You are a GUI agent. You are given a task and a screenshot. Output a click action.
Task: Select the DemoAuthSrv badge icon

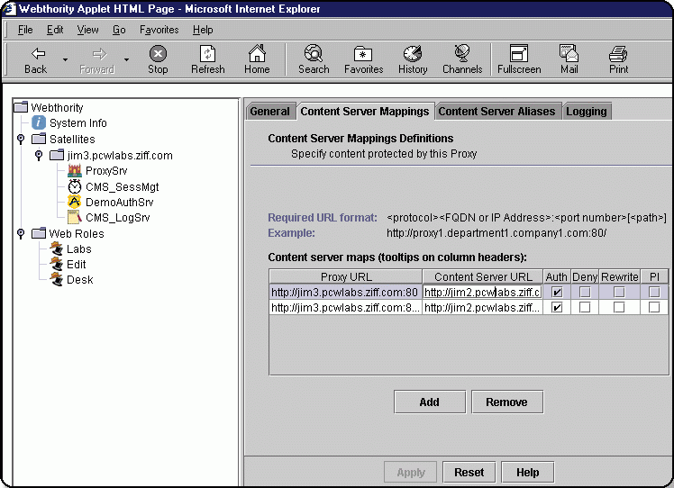coord(75,202)
